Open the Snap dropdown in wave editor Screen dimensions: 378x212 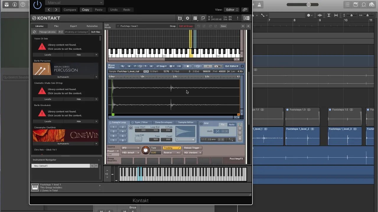(x=162, y=66)
